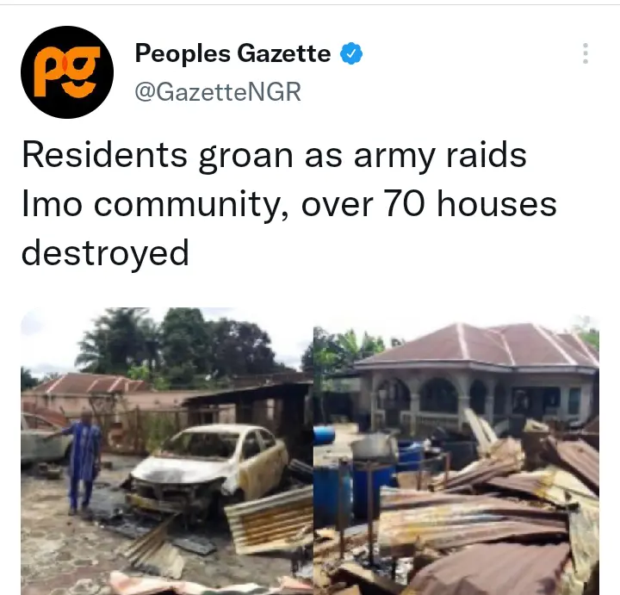Click the blue verified badge

[351, 53]
